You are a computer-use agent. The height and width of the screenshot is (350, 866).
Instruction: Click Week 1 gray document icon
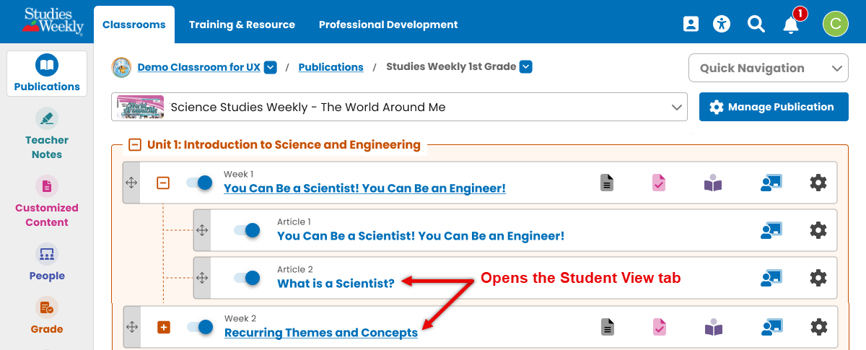(x=608, y=183)
